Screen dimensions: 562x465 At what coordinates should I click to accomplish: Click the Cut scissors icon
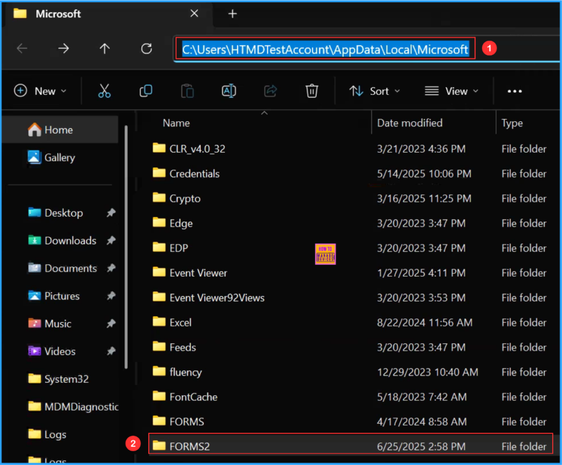coord(104,91)
